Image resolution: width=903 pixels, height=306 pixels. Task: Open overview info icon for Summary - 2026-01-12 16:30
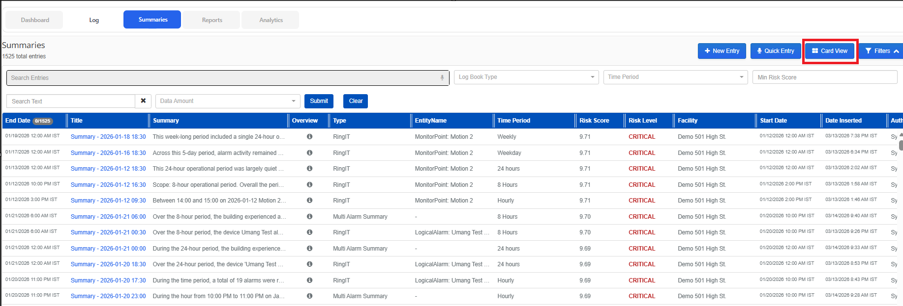[x=309, y=184]
